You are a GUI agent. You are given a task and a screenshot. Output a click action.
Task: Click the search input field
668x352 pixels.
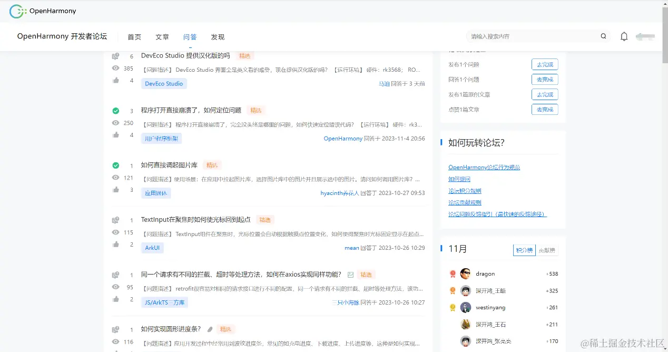tap(532, 36)
